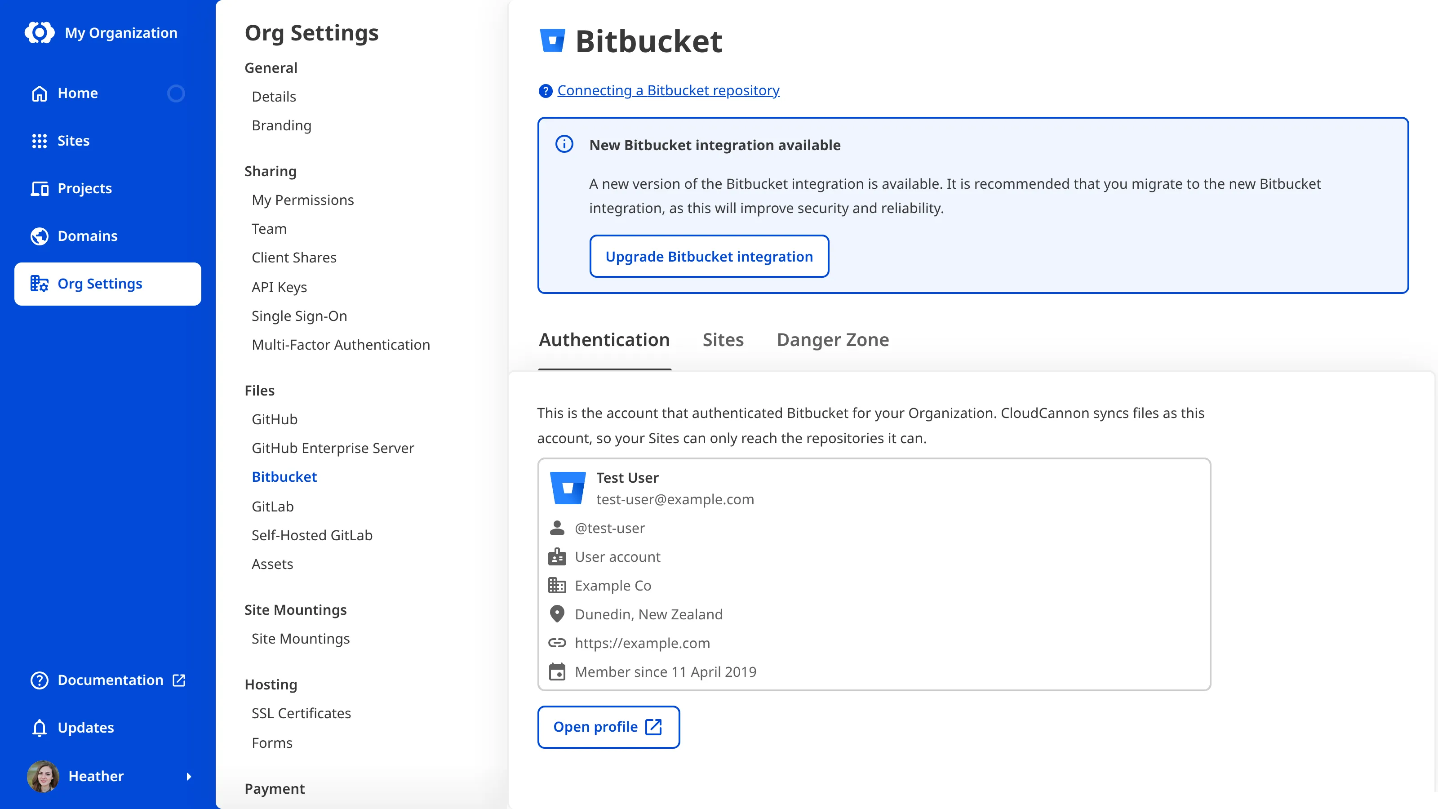Click the Open profile button
This screenshot has height=809, width=1438.
coord(608,727)
